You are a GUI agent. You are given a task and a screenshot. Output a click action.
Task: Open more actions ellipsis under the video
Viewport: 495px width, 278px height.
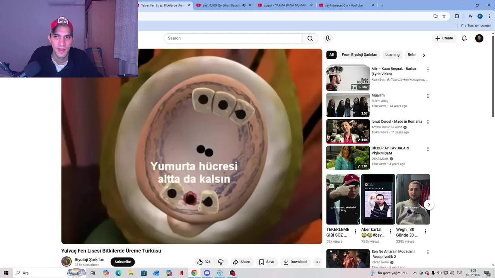[x=317, y=262]
